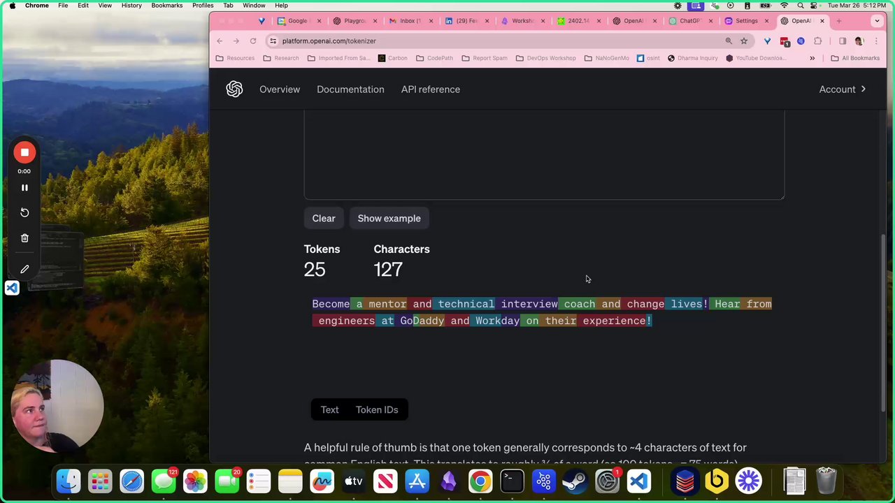The width and height of the screenshot is (895, 503).
Task: Open the API reference page
Action: pos(431,89)
